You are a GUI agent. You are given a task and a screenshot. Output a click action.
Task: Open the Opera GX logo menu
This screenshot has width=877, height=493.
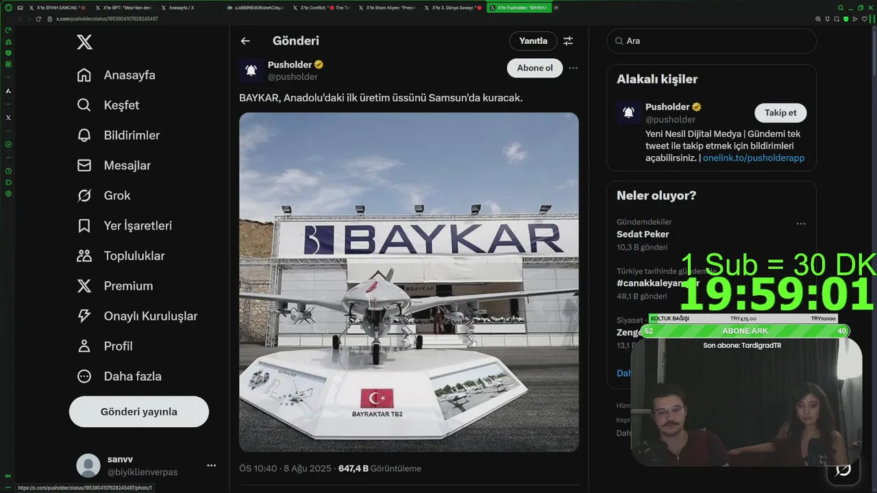(x=8, y=8)
